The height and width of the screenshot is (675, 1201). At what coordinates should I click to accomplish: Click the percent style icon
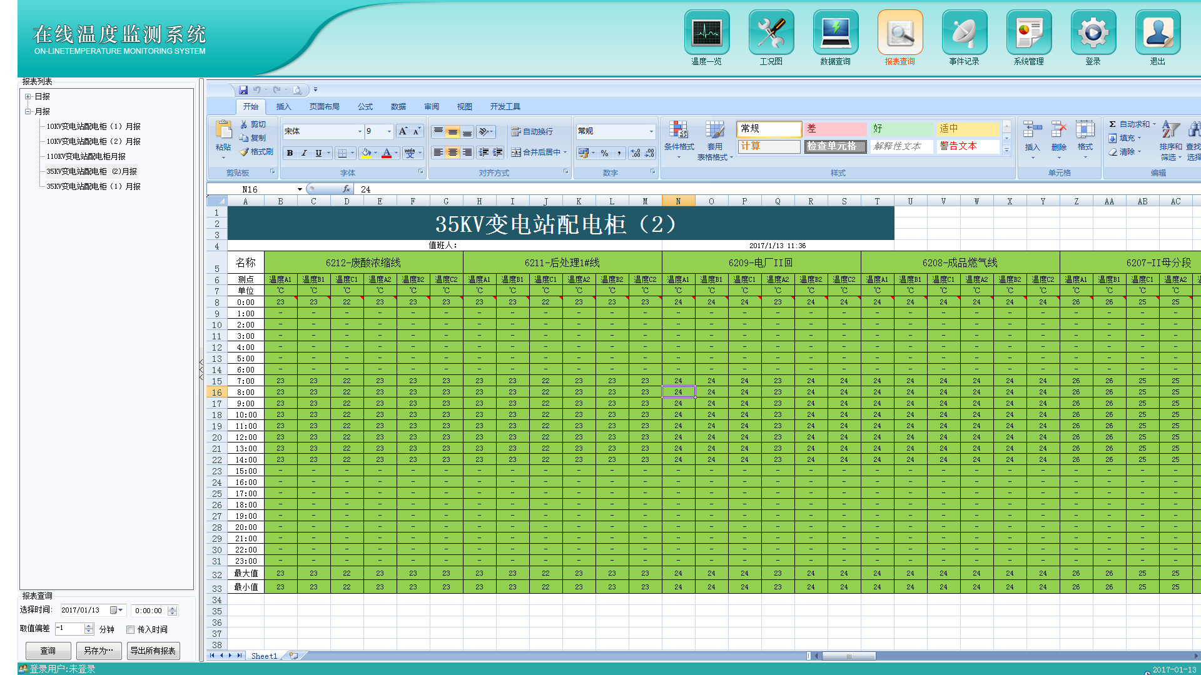[604, 152]
